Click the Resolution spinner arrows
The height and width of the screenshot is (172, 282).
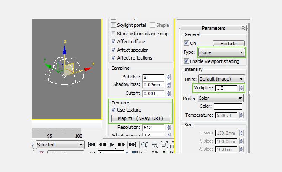point(168,128)
